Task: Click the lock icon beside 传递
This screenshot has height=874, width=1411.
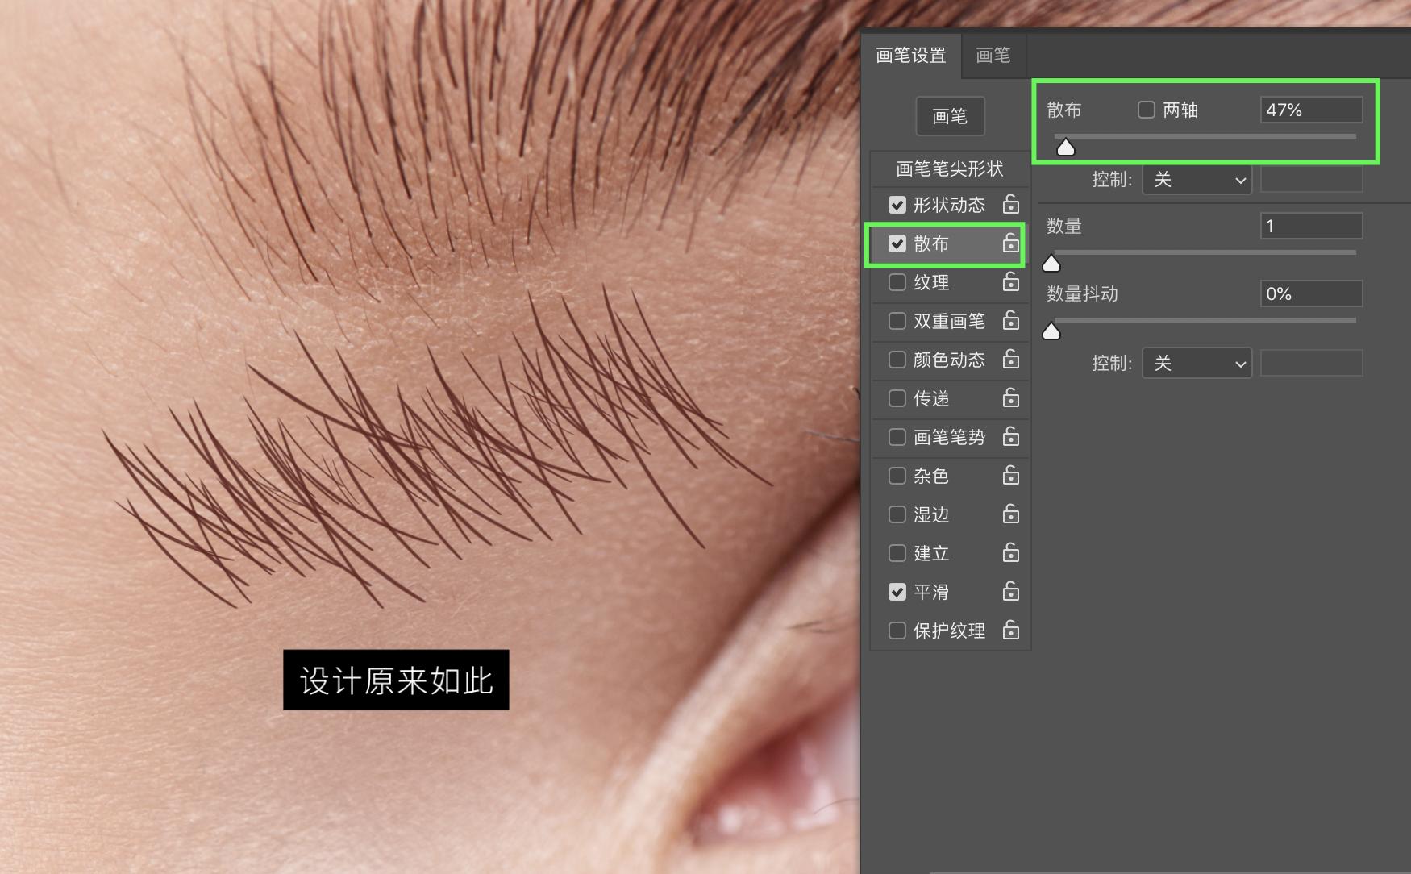Action: coord(1010,398)
